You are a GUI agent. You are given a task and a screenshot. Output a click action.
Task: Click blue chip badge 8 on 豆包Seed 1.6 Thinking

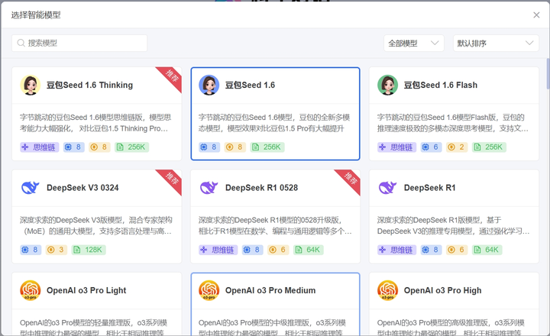coord(73,147)
